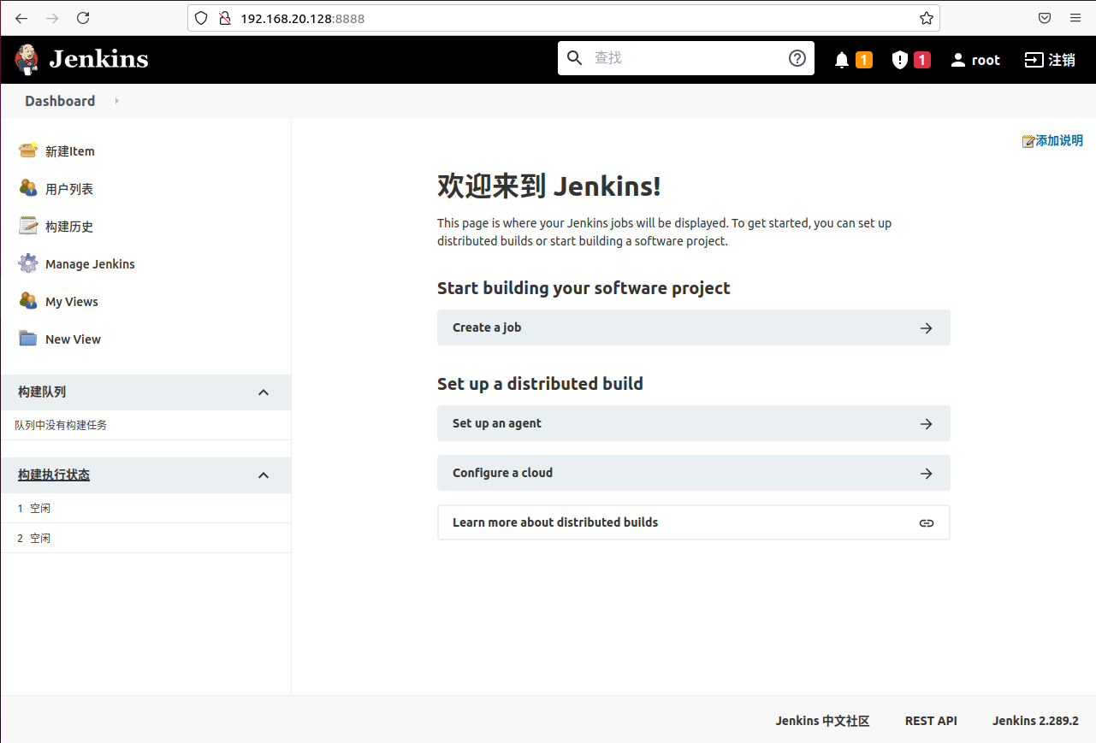Click the Configure a cloud button
Screen dimensions: 1096x743
click(694, 473)
